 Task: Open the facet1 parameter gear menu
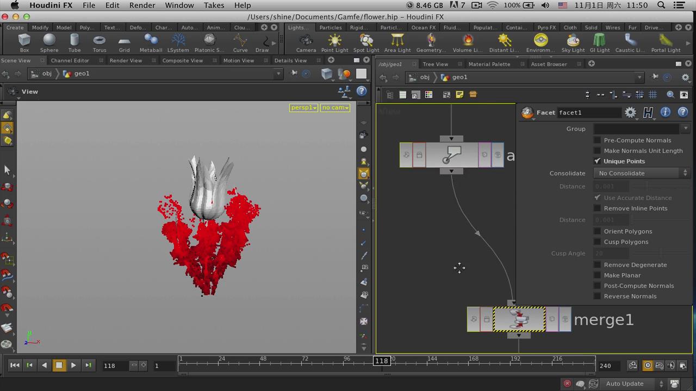[630, 112]
